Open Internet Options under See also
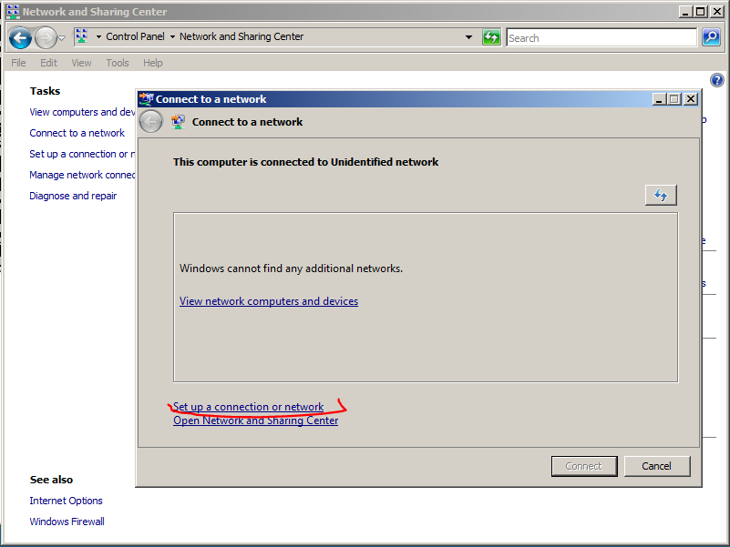The height and width of the screenshot is (547, 730). 67,501
